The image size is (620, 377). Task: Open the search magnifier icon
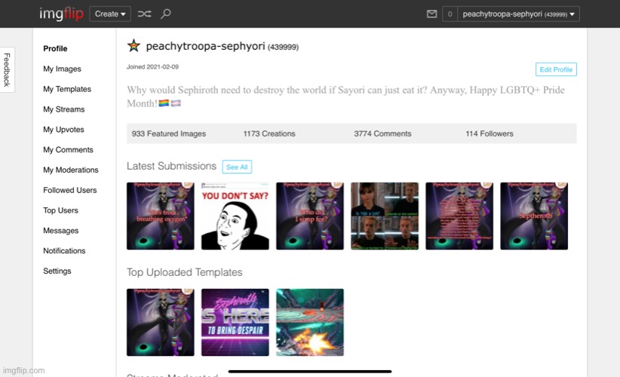(x=166, y=14)
